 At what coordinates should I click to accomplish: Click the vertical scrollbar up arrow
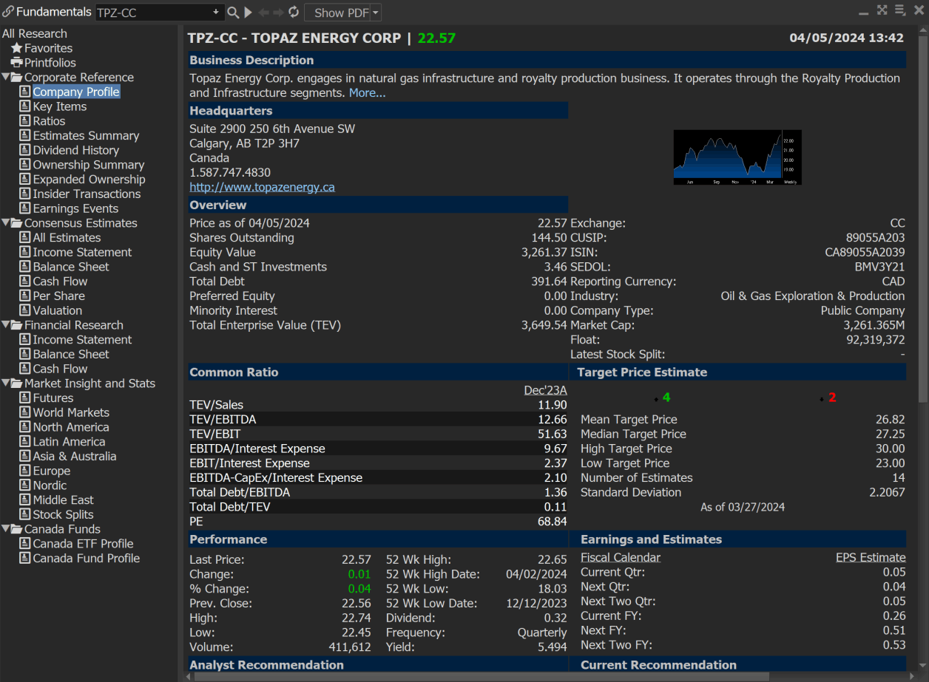(x=922, y=31)
